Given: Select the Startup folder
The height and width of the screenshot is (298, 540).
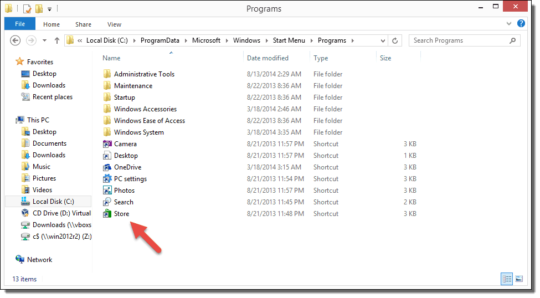Looking at the screenshot, I should (124, 97).
